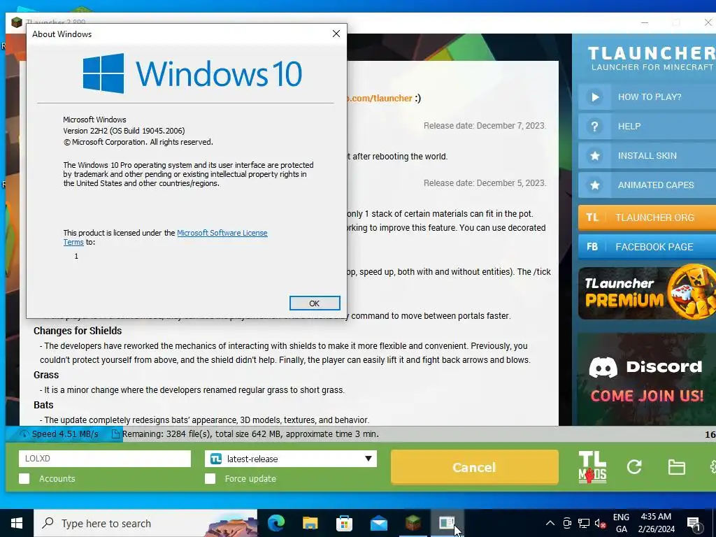
Task: Open the TL MODS icon
Action: (x=592, y=466)
